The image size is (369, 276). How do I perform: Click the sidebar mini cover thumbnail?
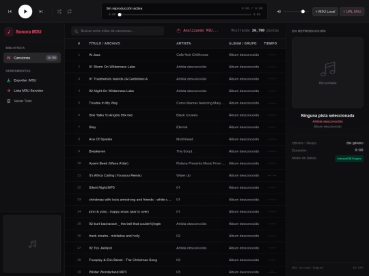[x=32, y=244]
